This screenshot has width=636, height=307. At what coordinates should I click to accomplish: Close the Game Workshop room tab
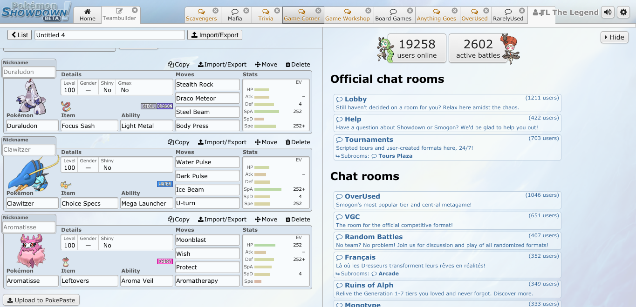click(368, 10)
